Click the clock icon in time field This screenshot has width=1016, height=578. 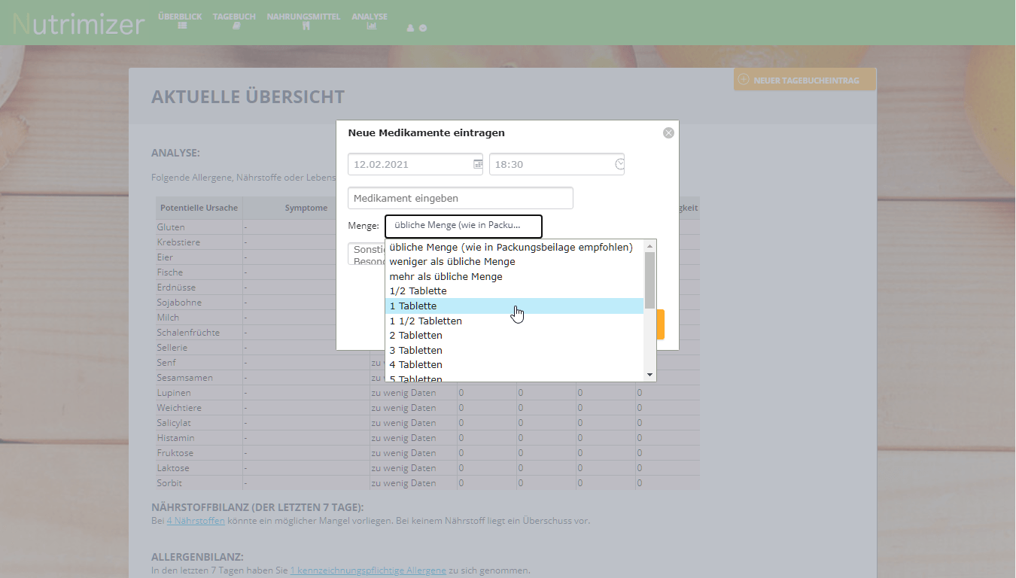(x=619, y=164)
